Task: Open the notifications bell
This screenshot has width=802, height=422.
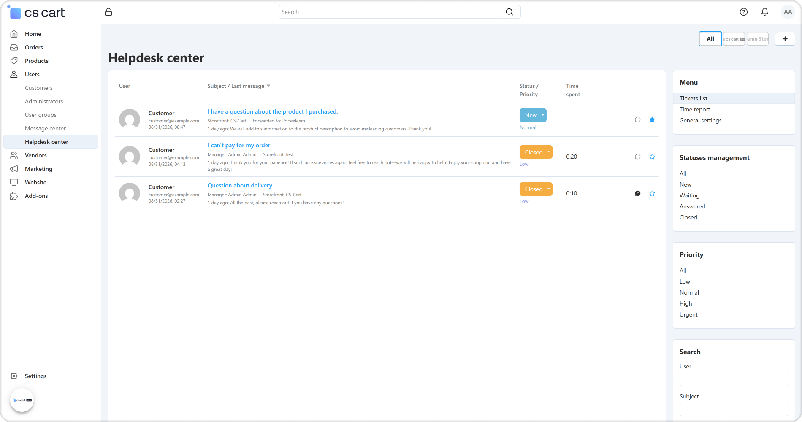Action: [x=765, y=12]
